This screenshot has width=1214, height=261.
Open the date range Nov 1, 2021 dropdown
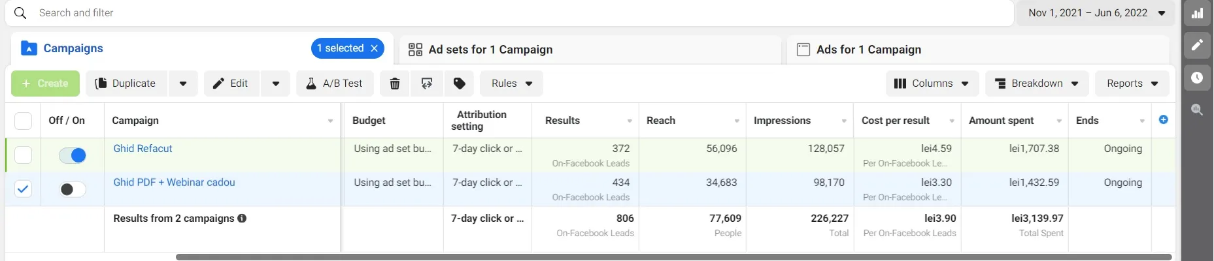point(1098,13)
